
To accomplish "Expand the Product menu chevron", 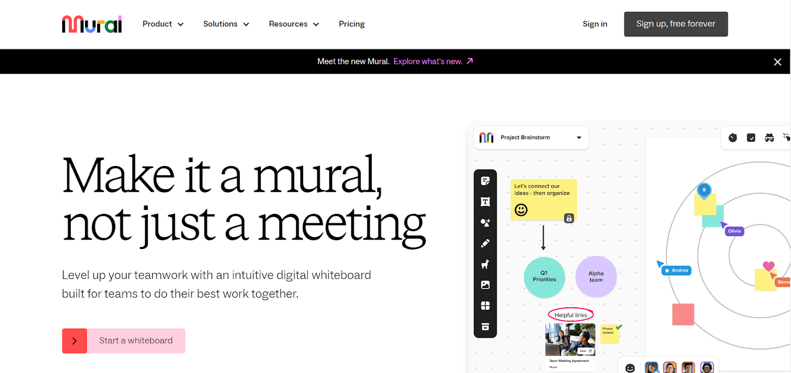I will click(180, 24).
